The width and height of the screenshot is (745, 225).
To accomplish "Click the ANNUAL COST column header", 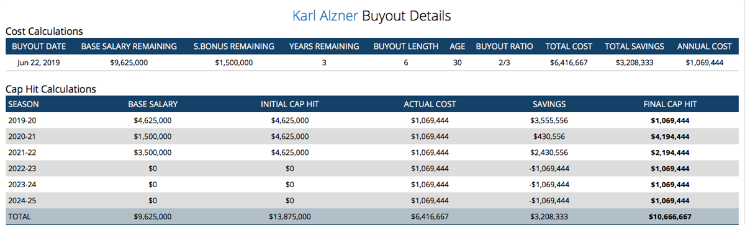I will click(x=705, y=46).
